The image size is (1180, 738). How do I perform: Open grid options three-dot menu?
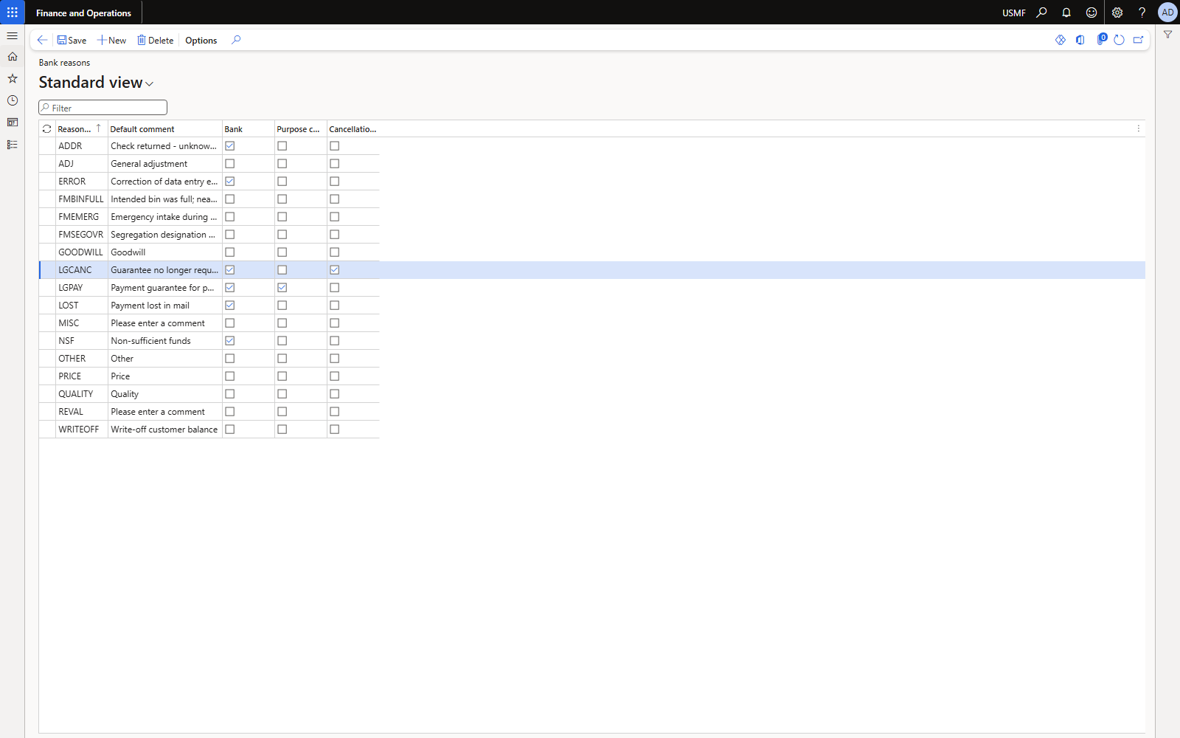pos(1138,128)
